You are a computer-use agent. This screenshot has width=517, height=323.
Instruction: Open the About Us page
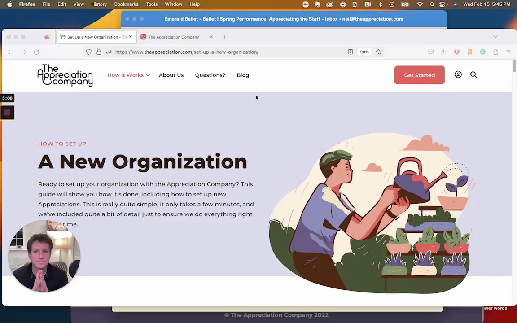(x=171, y=75)
